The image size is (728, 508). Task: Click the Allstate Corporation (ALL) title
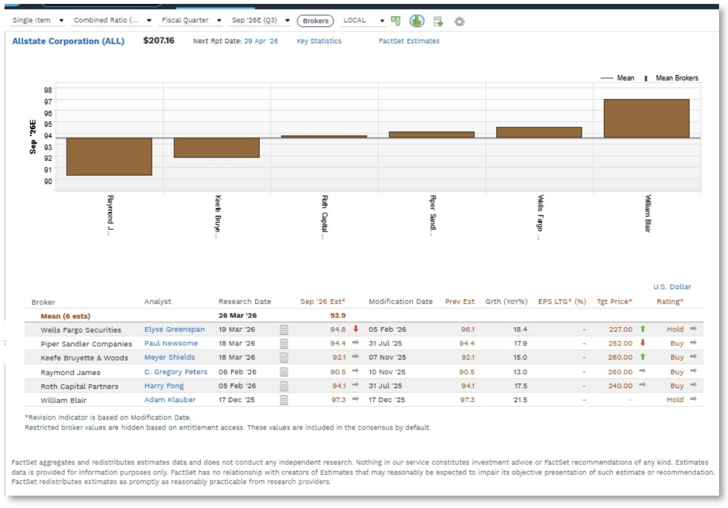[x=68, y=41]
